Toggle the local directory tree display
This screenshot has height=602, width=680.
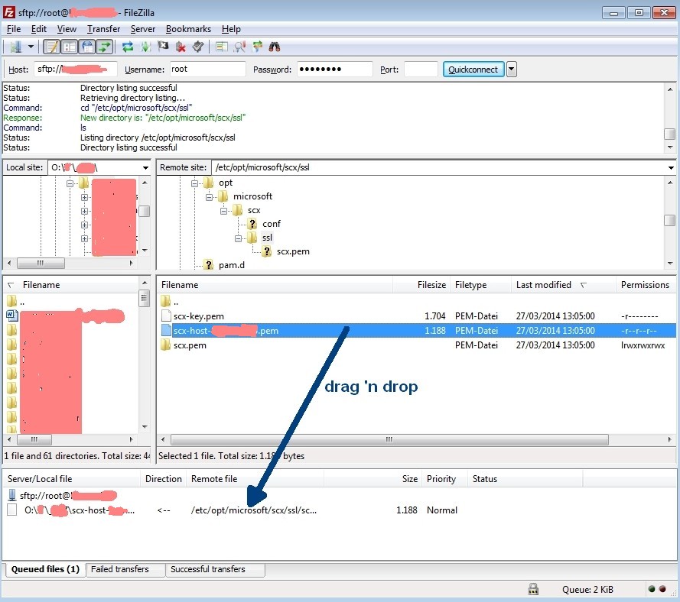(70, 47)
